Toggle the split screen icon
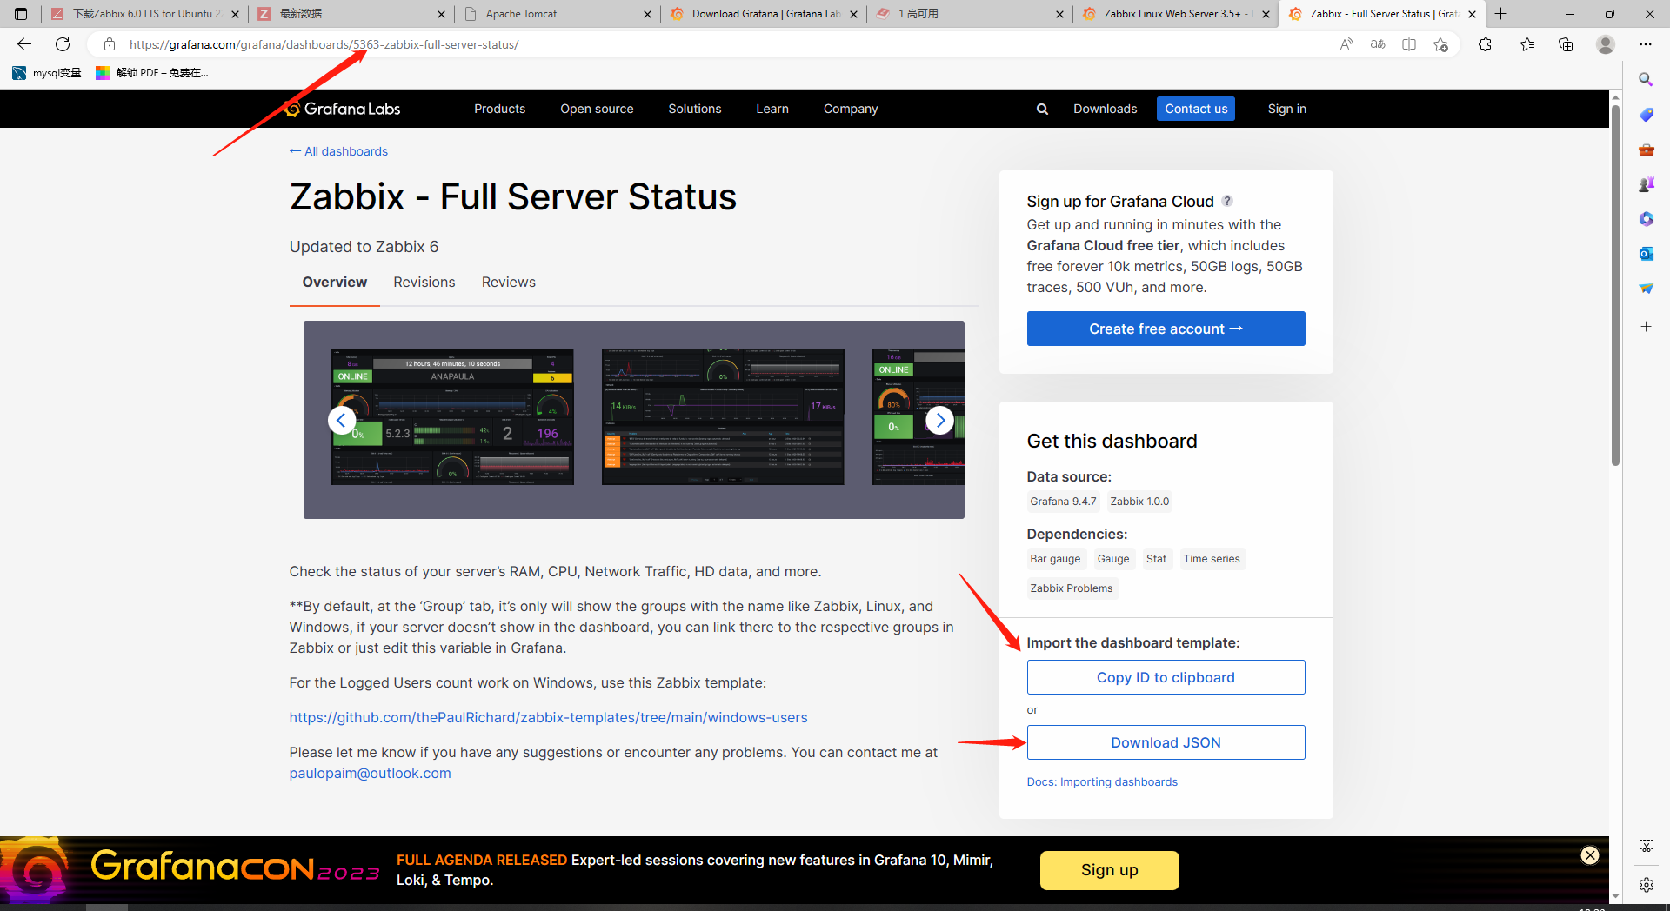Image resolution: width=1670 pixels, height=911 pixels. 1409,44
